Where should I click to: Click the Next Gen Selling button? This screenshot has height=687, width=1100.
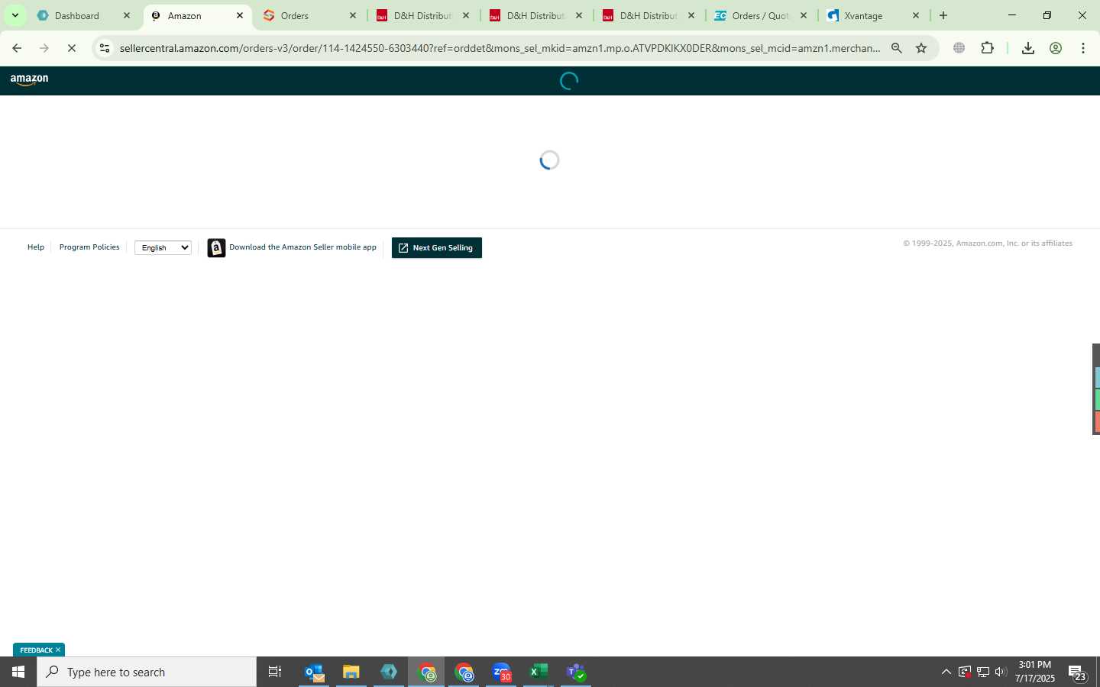[437, 248]
